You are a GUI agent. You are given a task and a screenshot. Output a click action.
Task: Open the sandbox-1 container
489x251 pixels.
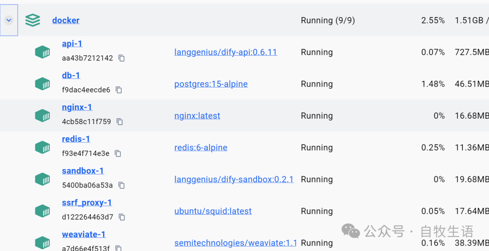[x=83, y=171]
